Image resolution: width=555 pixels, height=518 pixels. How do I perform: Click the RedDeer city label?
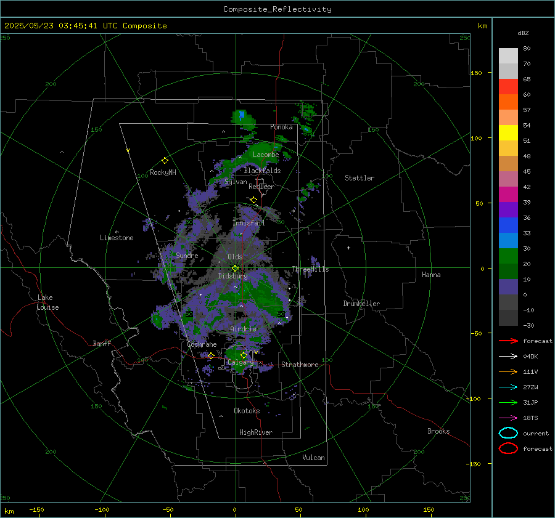tap(261, 187)
